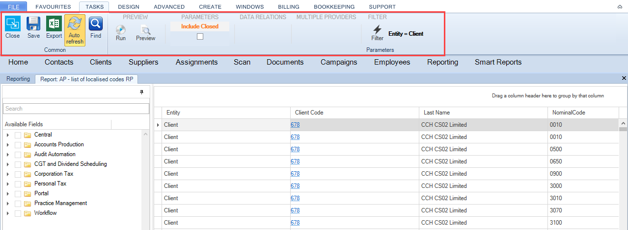Check the Practice Management checkbox
Image resolution: width=628 pixels, height=230 pixels.
point(18,204)
